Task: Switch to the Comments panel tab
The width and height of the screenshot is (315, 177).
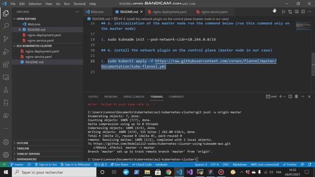Action: click(x=176, y=96)
